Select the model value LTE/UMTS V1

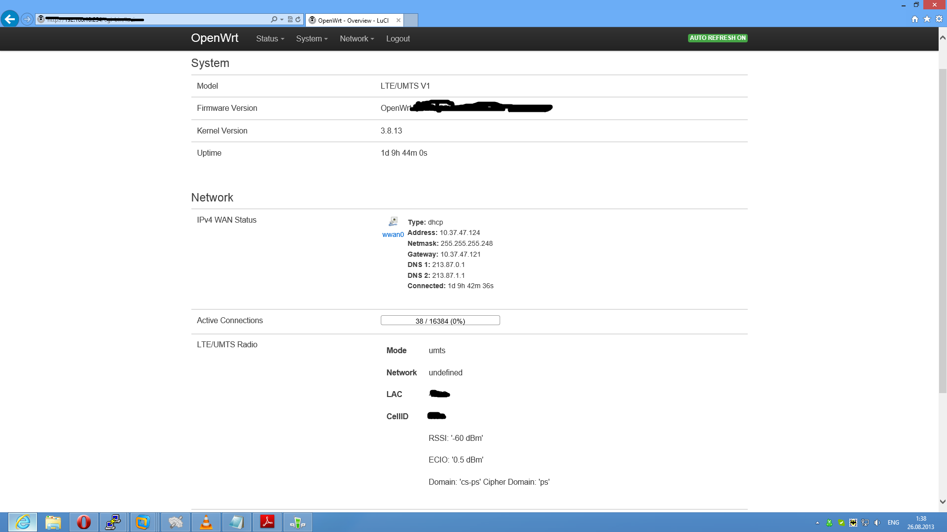(x=405, y=86)
